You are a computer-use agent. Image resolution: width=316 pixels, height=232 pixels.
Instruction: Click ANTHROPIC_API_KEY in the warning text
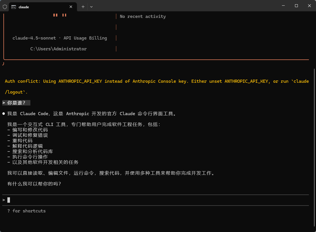[x=80, y=81]
